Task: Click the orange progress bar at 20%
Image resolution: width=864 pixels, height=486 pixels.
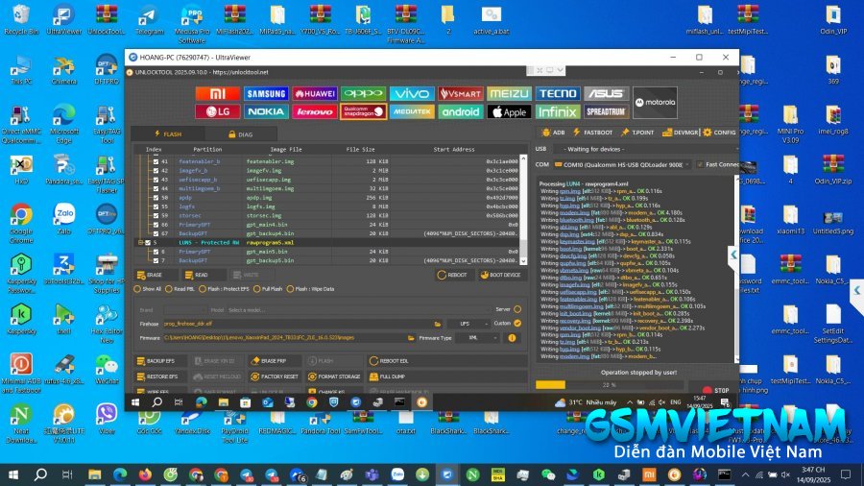Action: (550, 384)
